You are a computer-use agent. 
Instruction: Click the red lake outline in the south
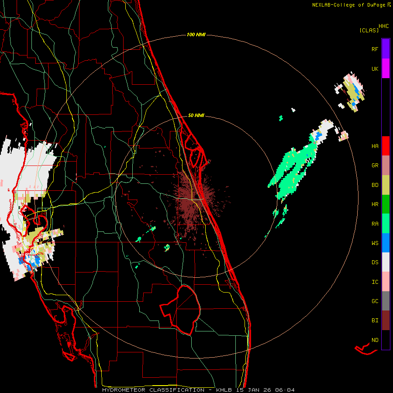(x=180, y=310)
